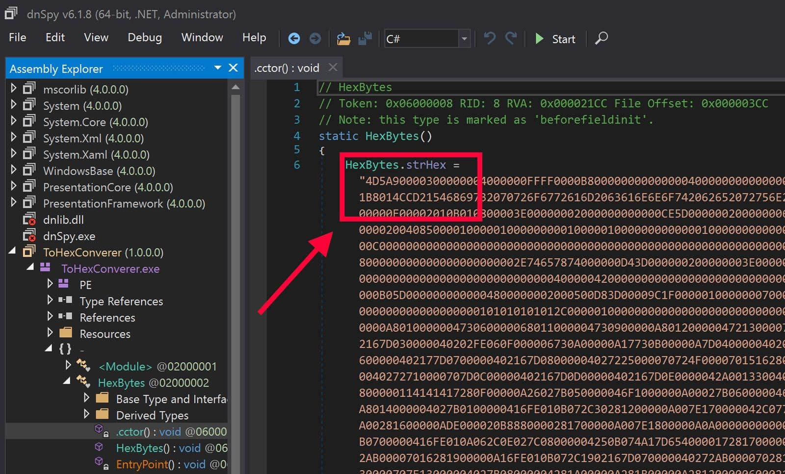Viewport: 785px width, 474px height.
Task: Click the Navigate Forward arrow icon
Action: pyautogui.click(x=315, y=38)
